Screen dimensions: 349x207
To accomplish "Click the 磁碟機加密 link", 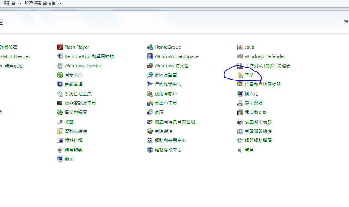I will pyautogui.click(x=9, y=47).
